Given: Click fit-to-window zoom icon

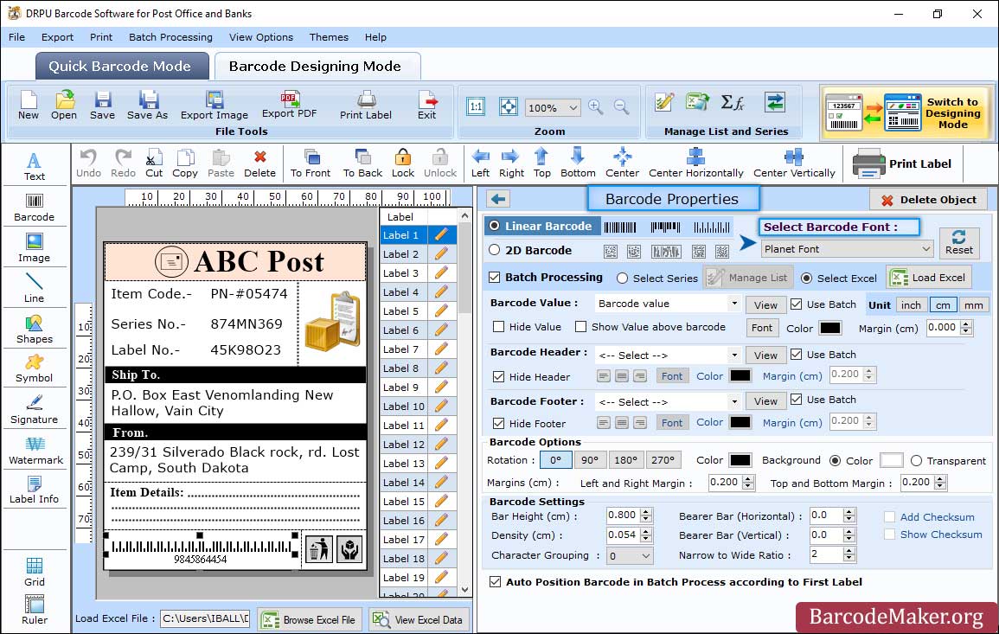Looking at the screenshot, I should [x=509, y=107].
